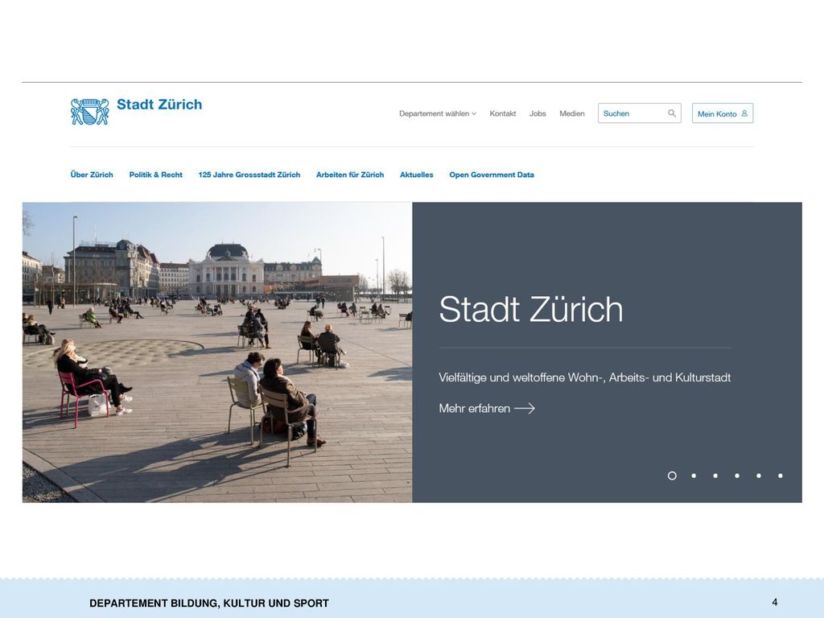Image resolution: width=824 pixels, height=618 pixels.
Task: Click the Departement Bildung, Kultur und Sport footer
Action: click(209, 604)
